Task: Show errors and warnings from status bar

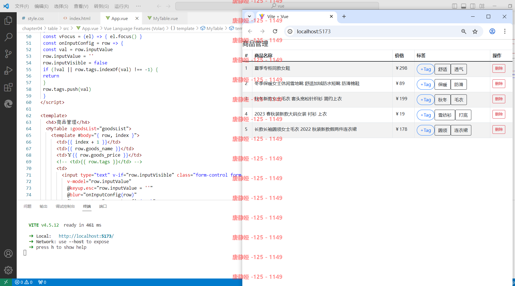Action: (24, 282)
